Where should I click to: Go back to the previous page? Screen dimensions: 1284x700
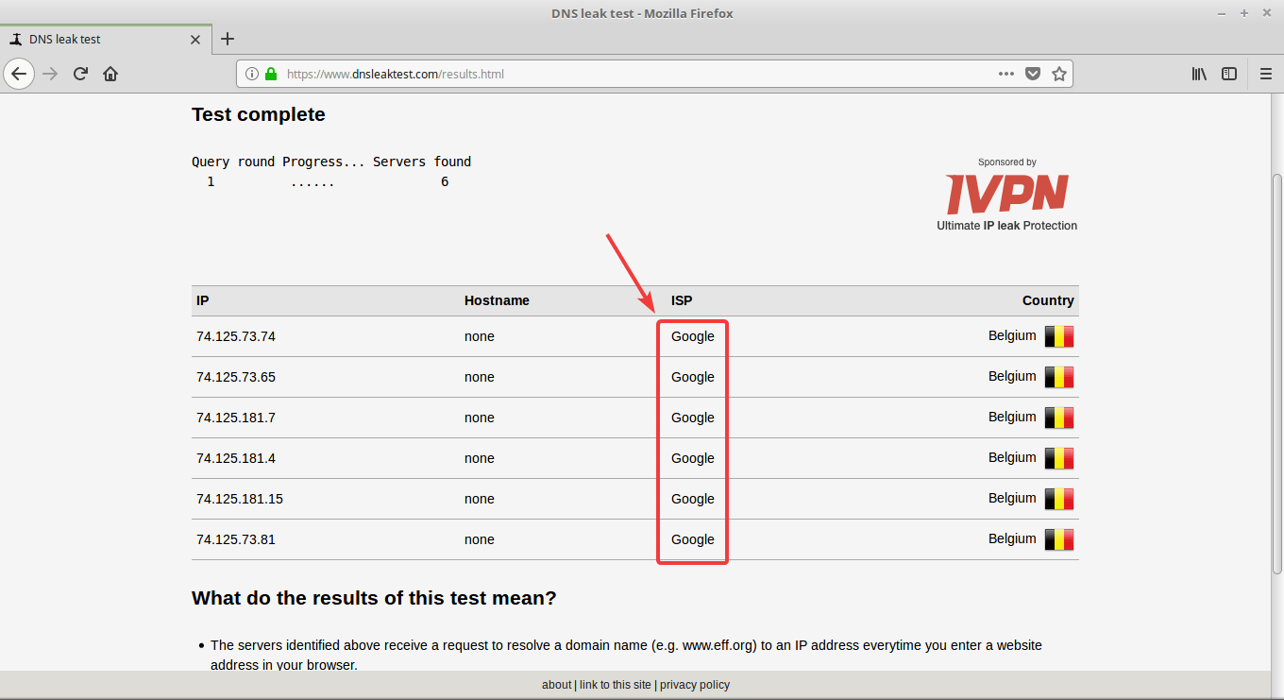(19, 74)
